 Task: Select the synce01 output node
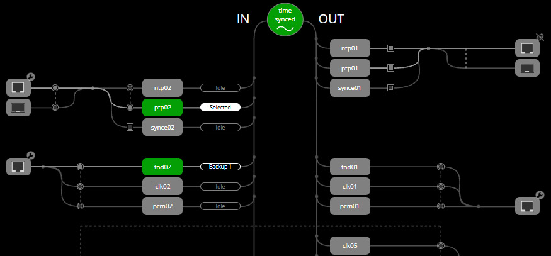tap(349, 87)
